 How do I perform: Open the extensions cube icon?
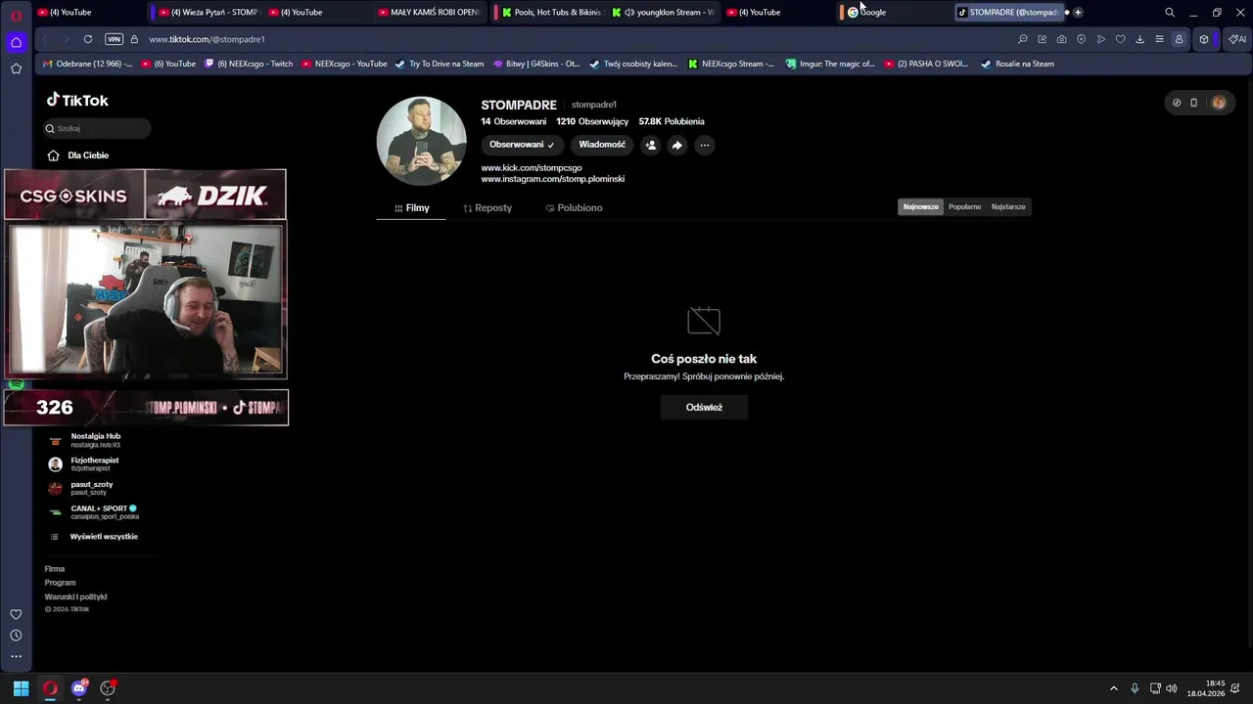(1204, 39)
